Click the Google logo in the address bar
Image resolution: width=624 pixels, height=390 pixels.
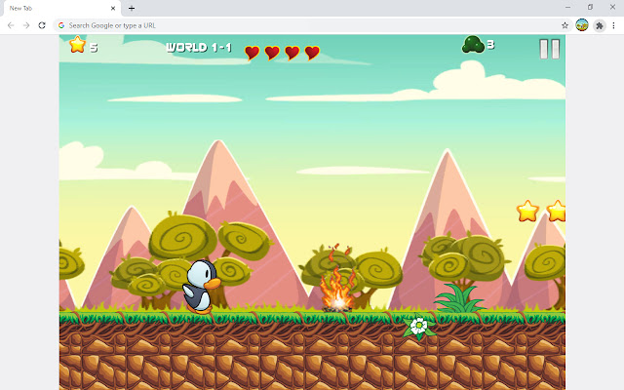pos(61,25)
